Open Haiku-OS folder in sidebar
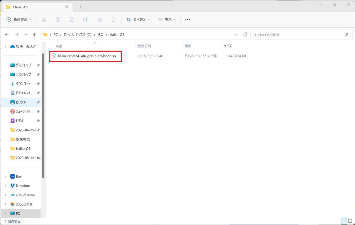The width and height of the screenshot is (355, 225). tap(23, 149)
